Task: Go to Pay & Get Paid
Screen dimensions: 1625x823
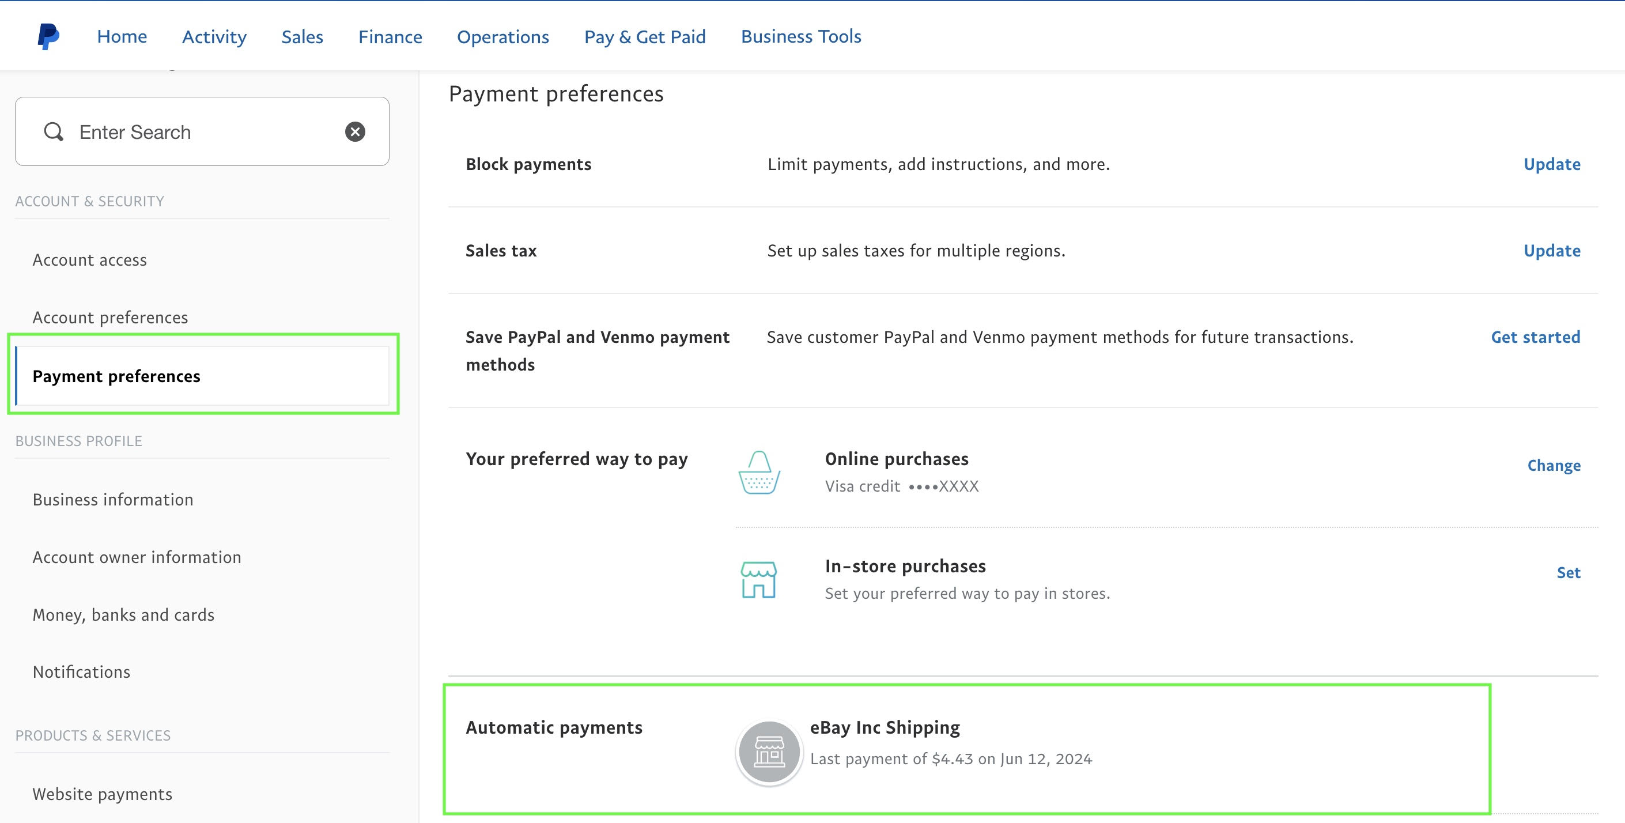Action: pos(645,37)
